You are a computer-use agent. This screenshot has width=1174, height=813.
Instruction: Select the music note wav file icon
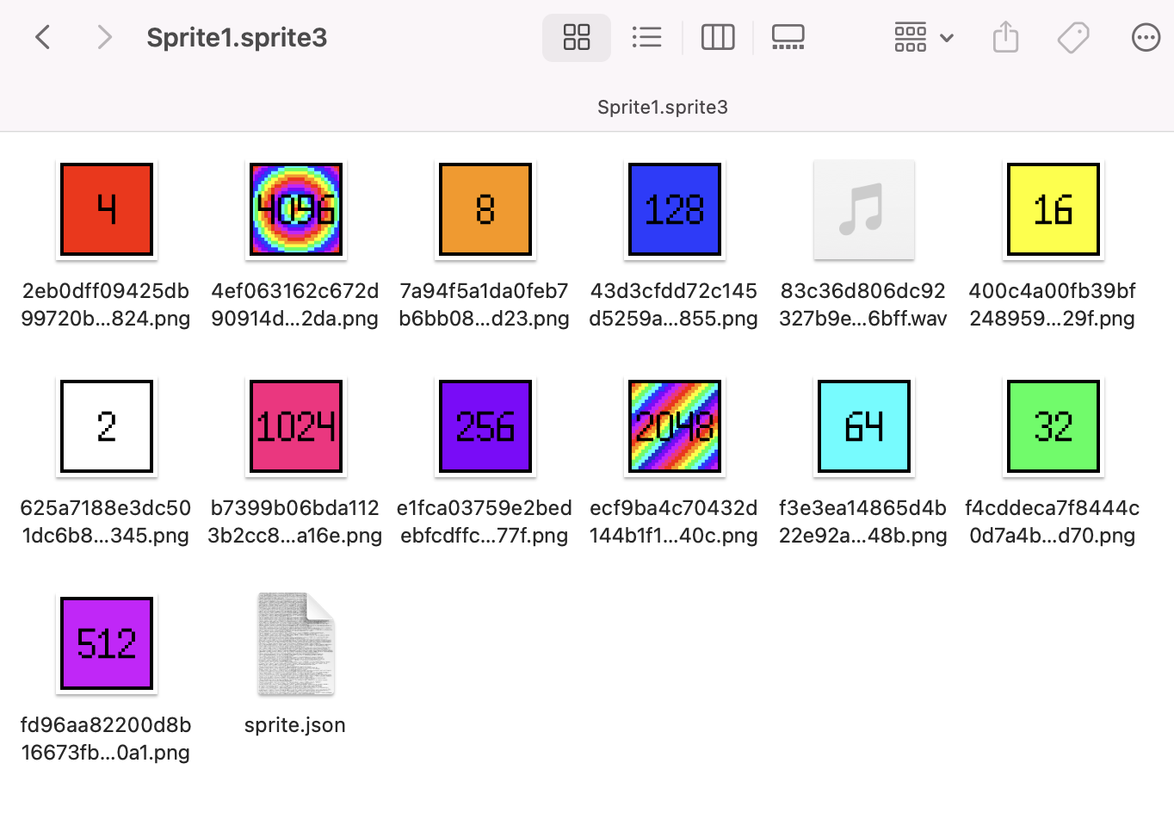(864, 209)
